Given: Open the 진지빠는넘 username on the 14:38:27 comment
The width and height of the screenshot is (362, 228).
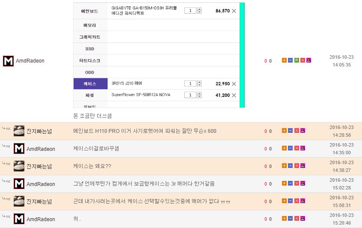Looking at the screenshot, I should click(x=39, y=166).
